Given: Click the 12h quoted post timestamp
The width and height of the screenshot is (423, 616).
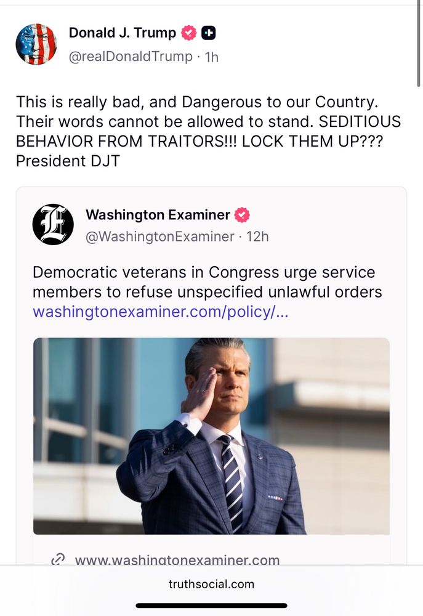Looking at the screenshot, I should click(x=257, y=237).
